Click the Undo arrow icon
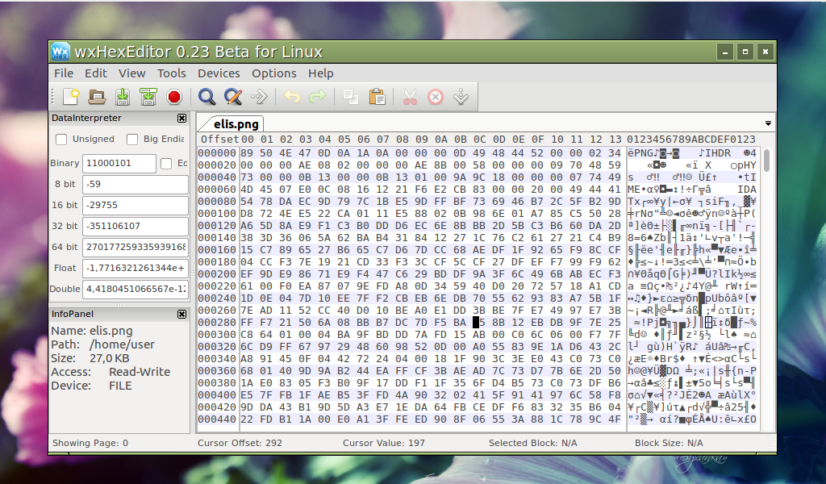 pyautogui.click(x=292, y=97)
